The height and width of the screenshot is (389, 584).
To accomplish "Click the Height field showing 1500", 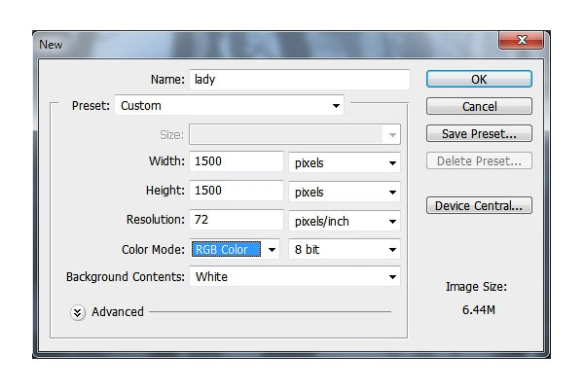I will click(237, 191).
